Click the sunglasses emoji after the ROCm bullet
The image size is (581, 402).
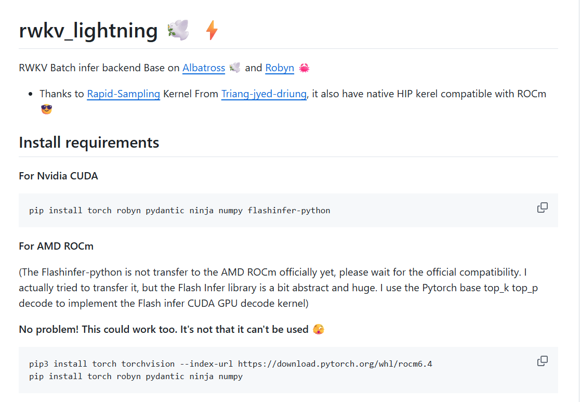click(x=46, y=109)
